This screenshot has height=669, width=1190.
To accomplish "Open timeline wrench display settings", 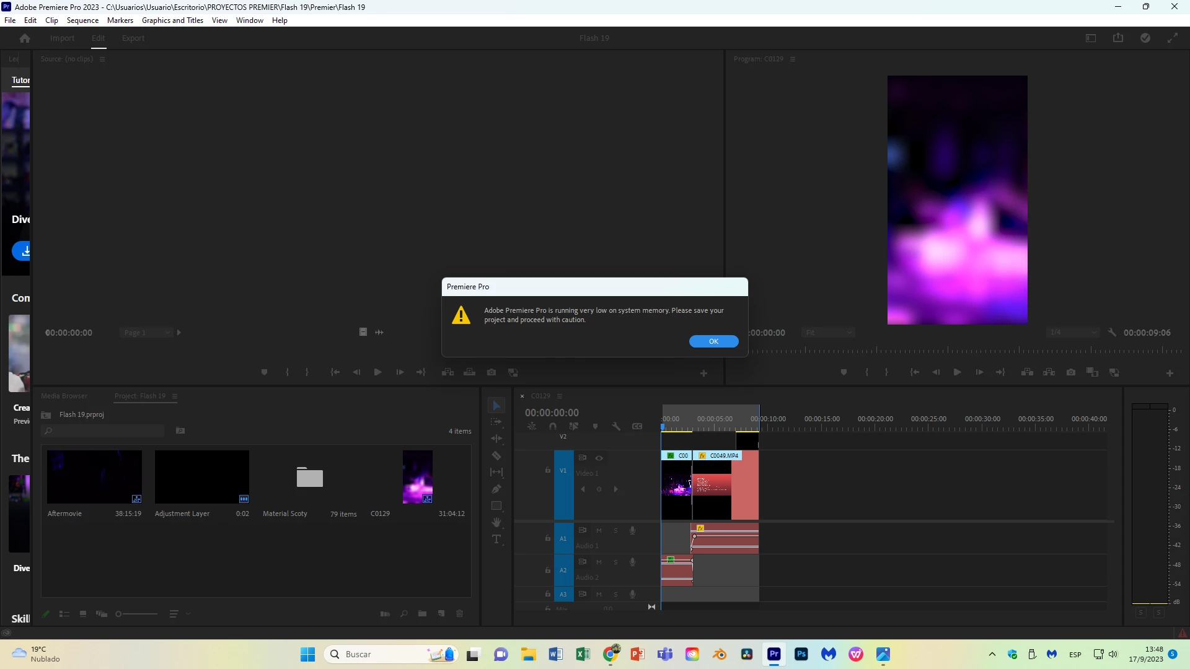I will tap(616, 426).
